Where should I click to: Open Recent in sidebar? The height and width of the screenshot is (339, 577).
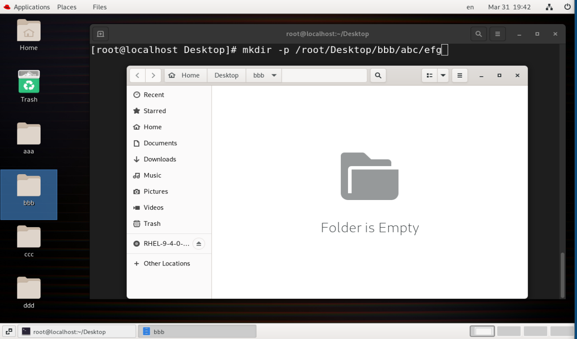click(169, 95)
